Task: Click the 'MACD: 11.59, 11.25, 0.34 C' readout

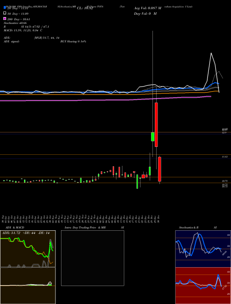Action: click(23, 30)
